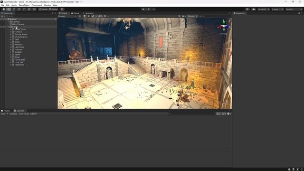Toggle Center pivot mode button

tap(43, 9)
